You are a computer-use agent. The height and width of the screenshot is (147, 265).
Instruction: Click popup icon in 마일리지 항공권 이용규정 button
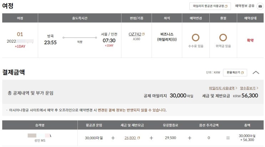pos(227,6)
